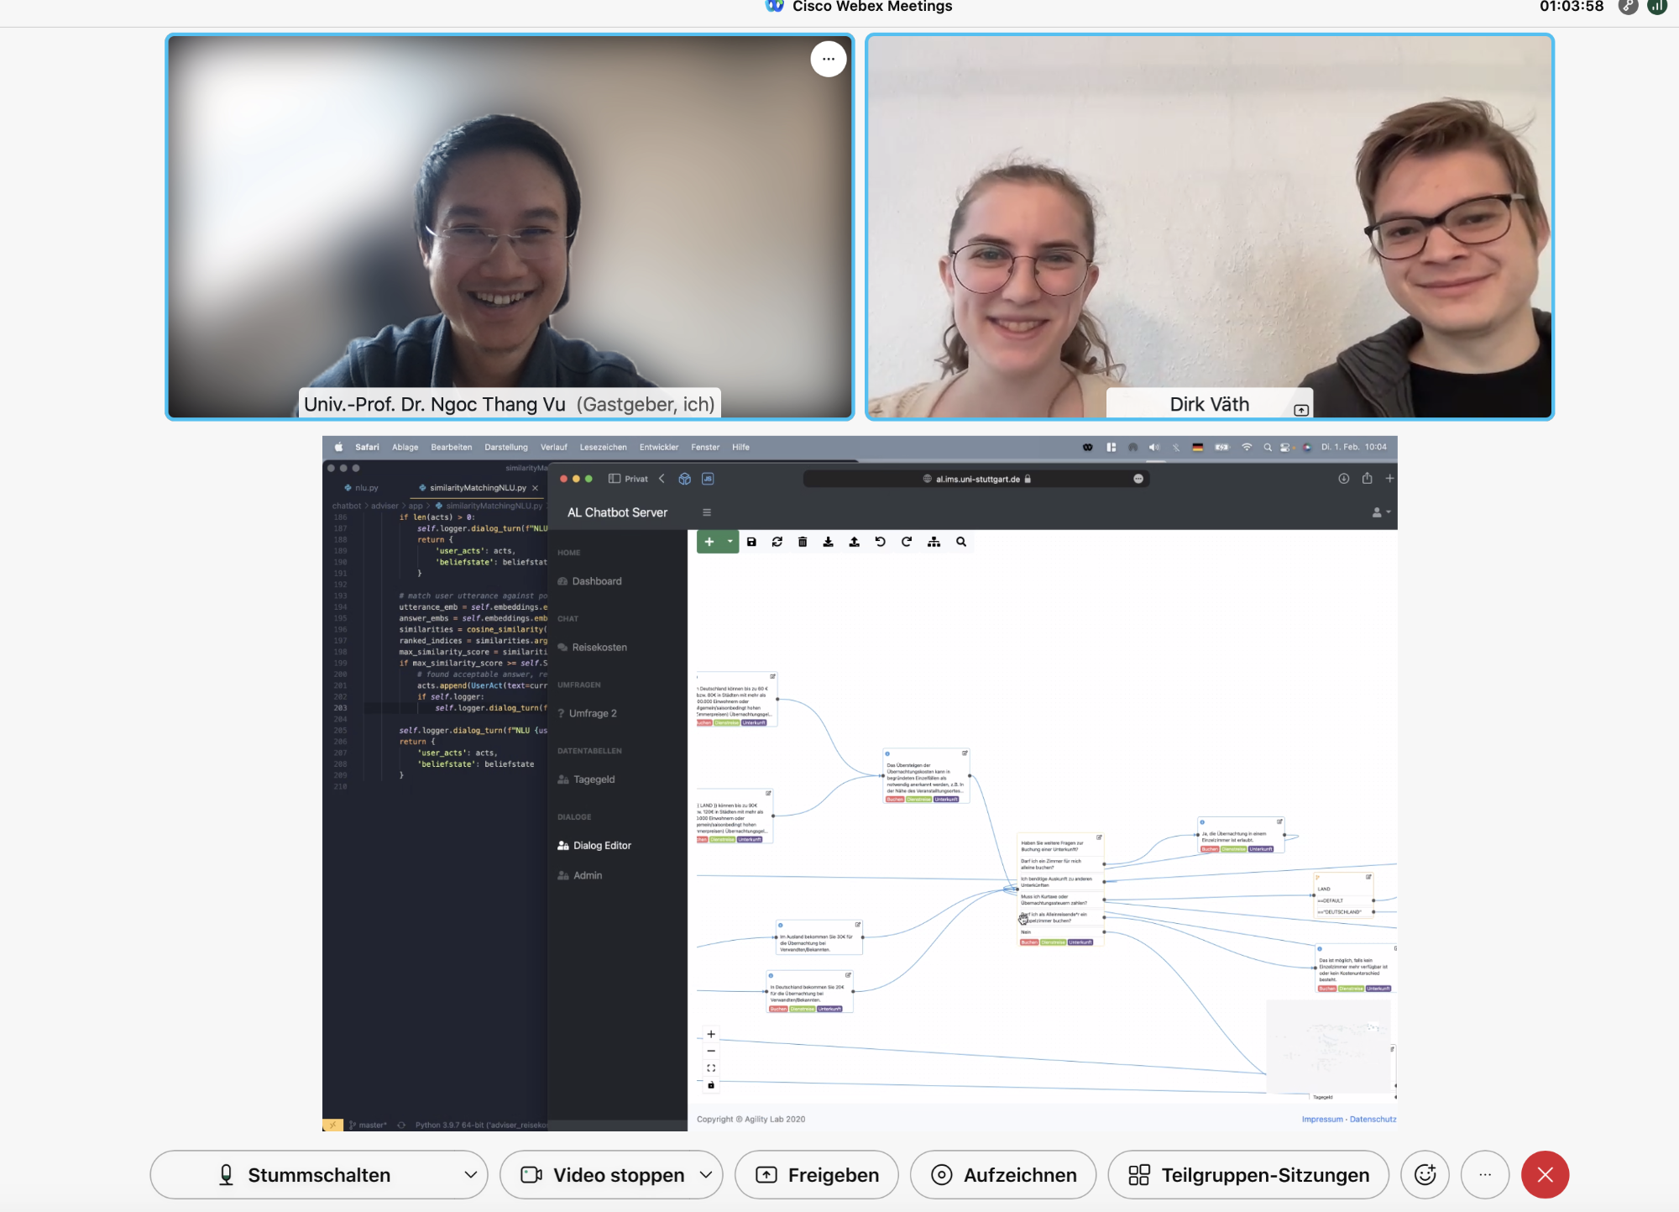Screen dimensions: 1679x1212
Task: Open the more options three-dot button in Webex bar
Action: [1485, 1174]
